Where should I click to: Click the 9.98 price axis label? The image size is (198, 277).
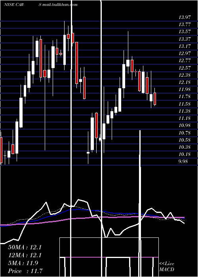183,161
